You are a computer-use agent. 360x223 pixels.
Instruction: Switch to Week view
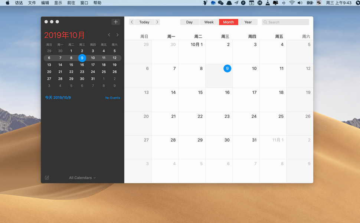click(x=209, y=22)
